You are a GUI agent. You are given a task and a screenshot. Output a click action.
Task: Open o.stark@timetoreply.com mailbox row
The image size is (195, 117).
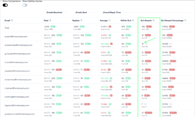click(x=16, y=37)
